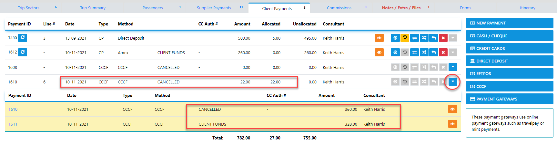Viewport: 557px width, 143px height.
Task: Click refresh icon beside payment 1555
Action: 23,38
